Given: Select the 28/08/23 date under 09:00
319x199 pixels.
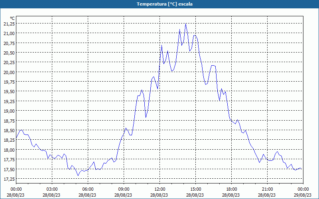Looking at the screenshot, I should coord(123,195).
